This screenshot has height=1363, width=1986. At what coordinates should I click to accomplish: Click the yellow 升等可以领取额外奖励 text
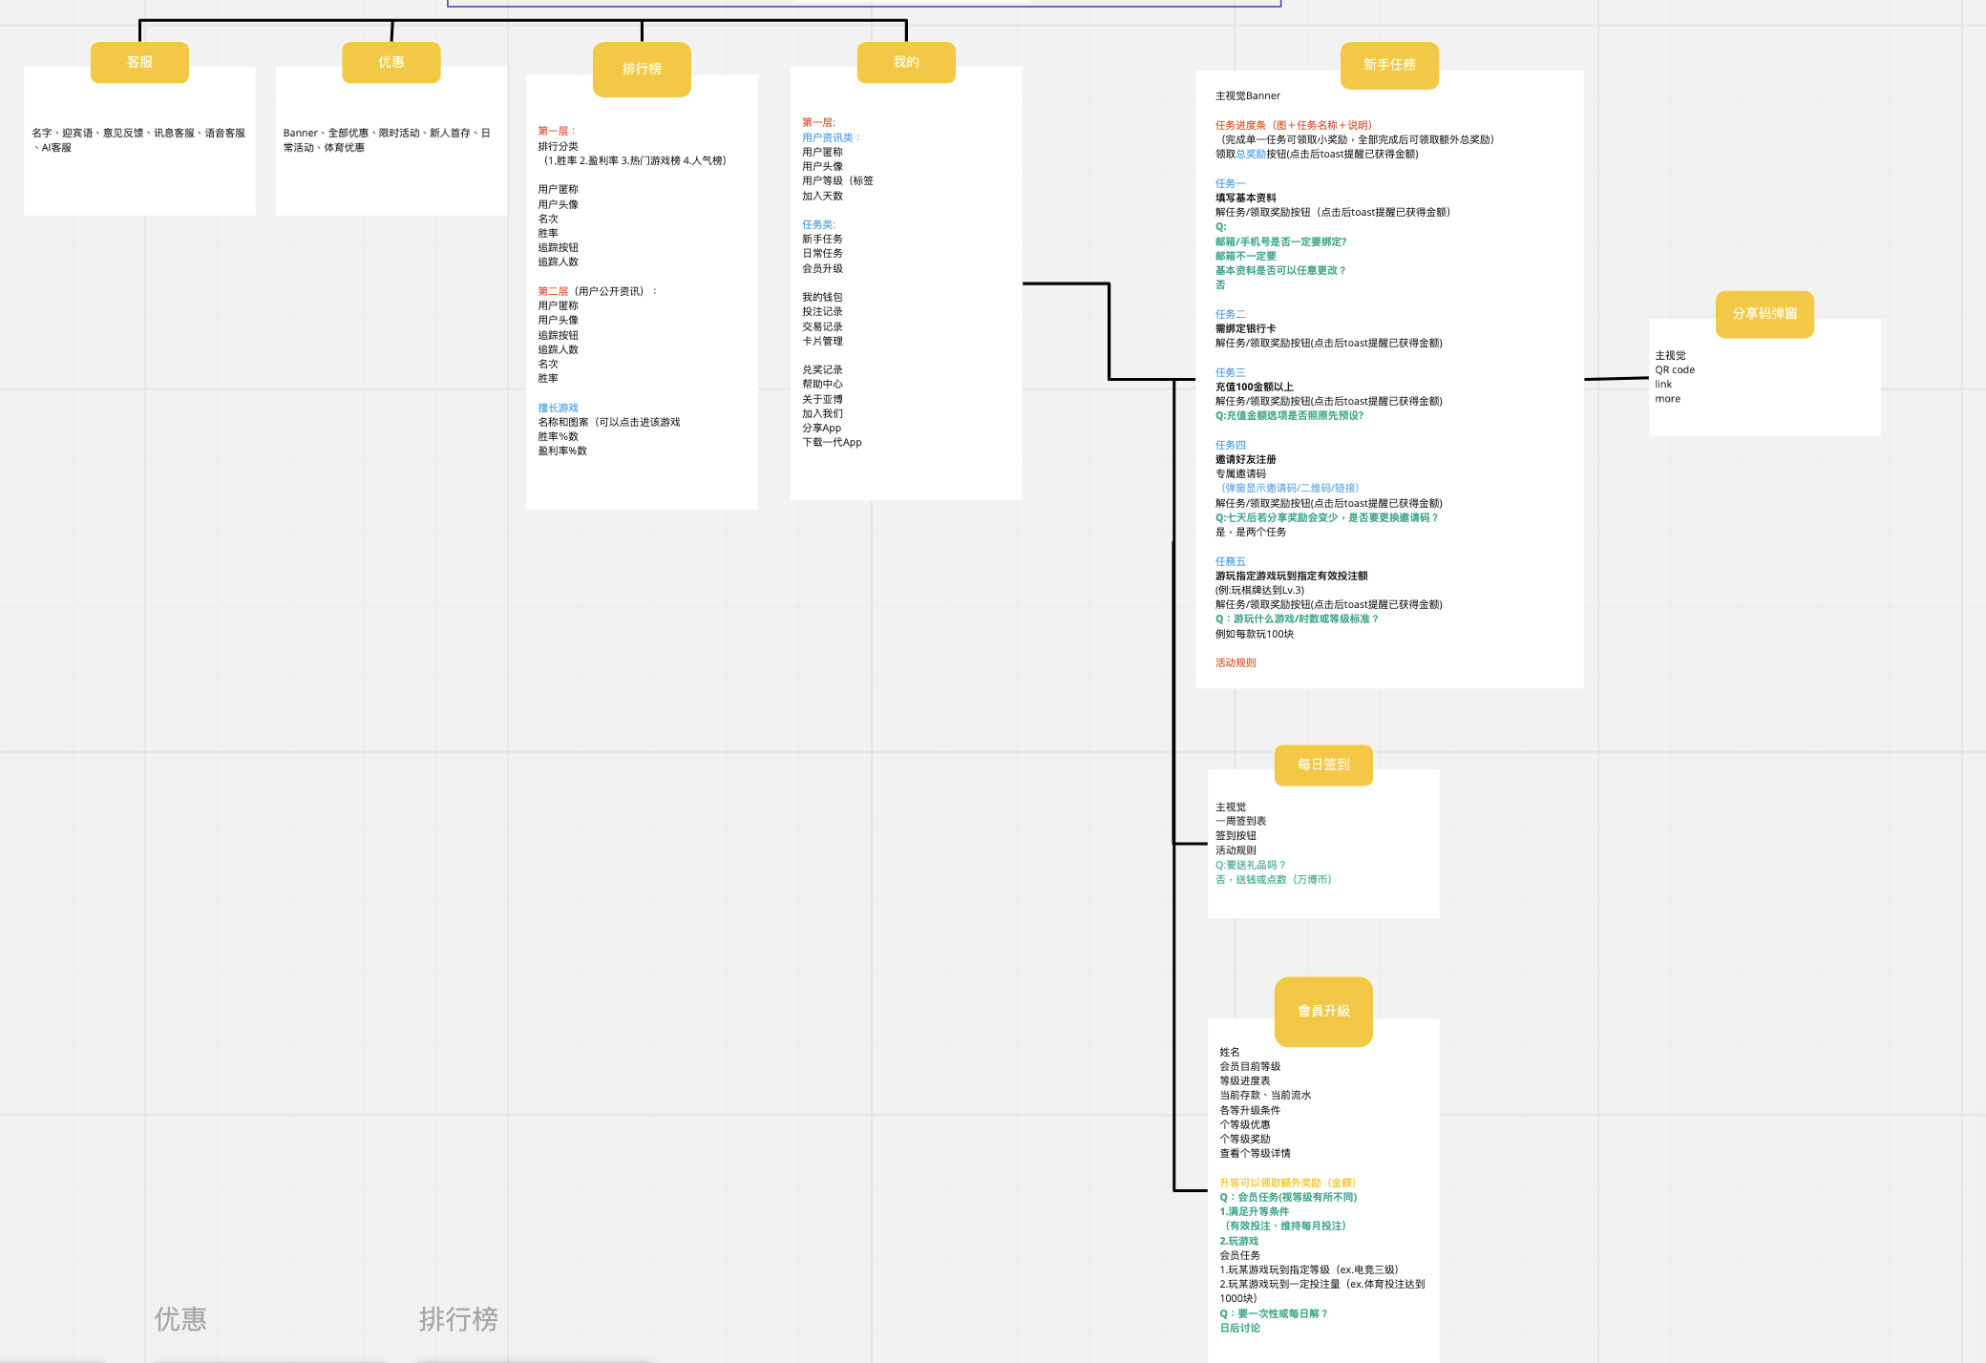click(x=1287, y=1183)
